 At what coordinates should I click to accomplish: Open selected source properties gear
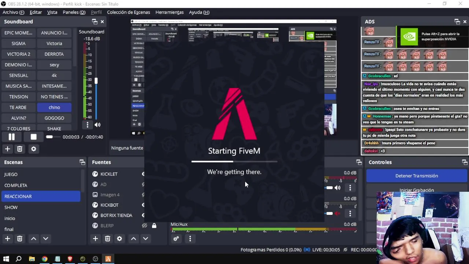pyautogui.click(x=119, y=239)
